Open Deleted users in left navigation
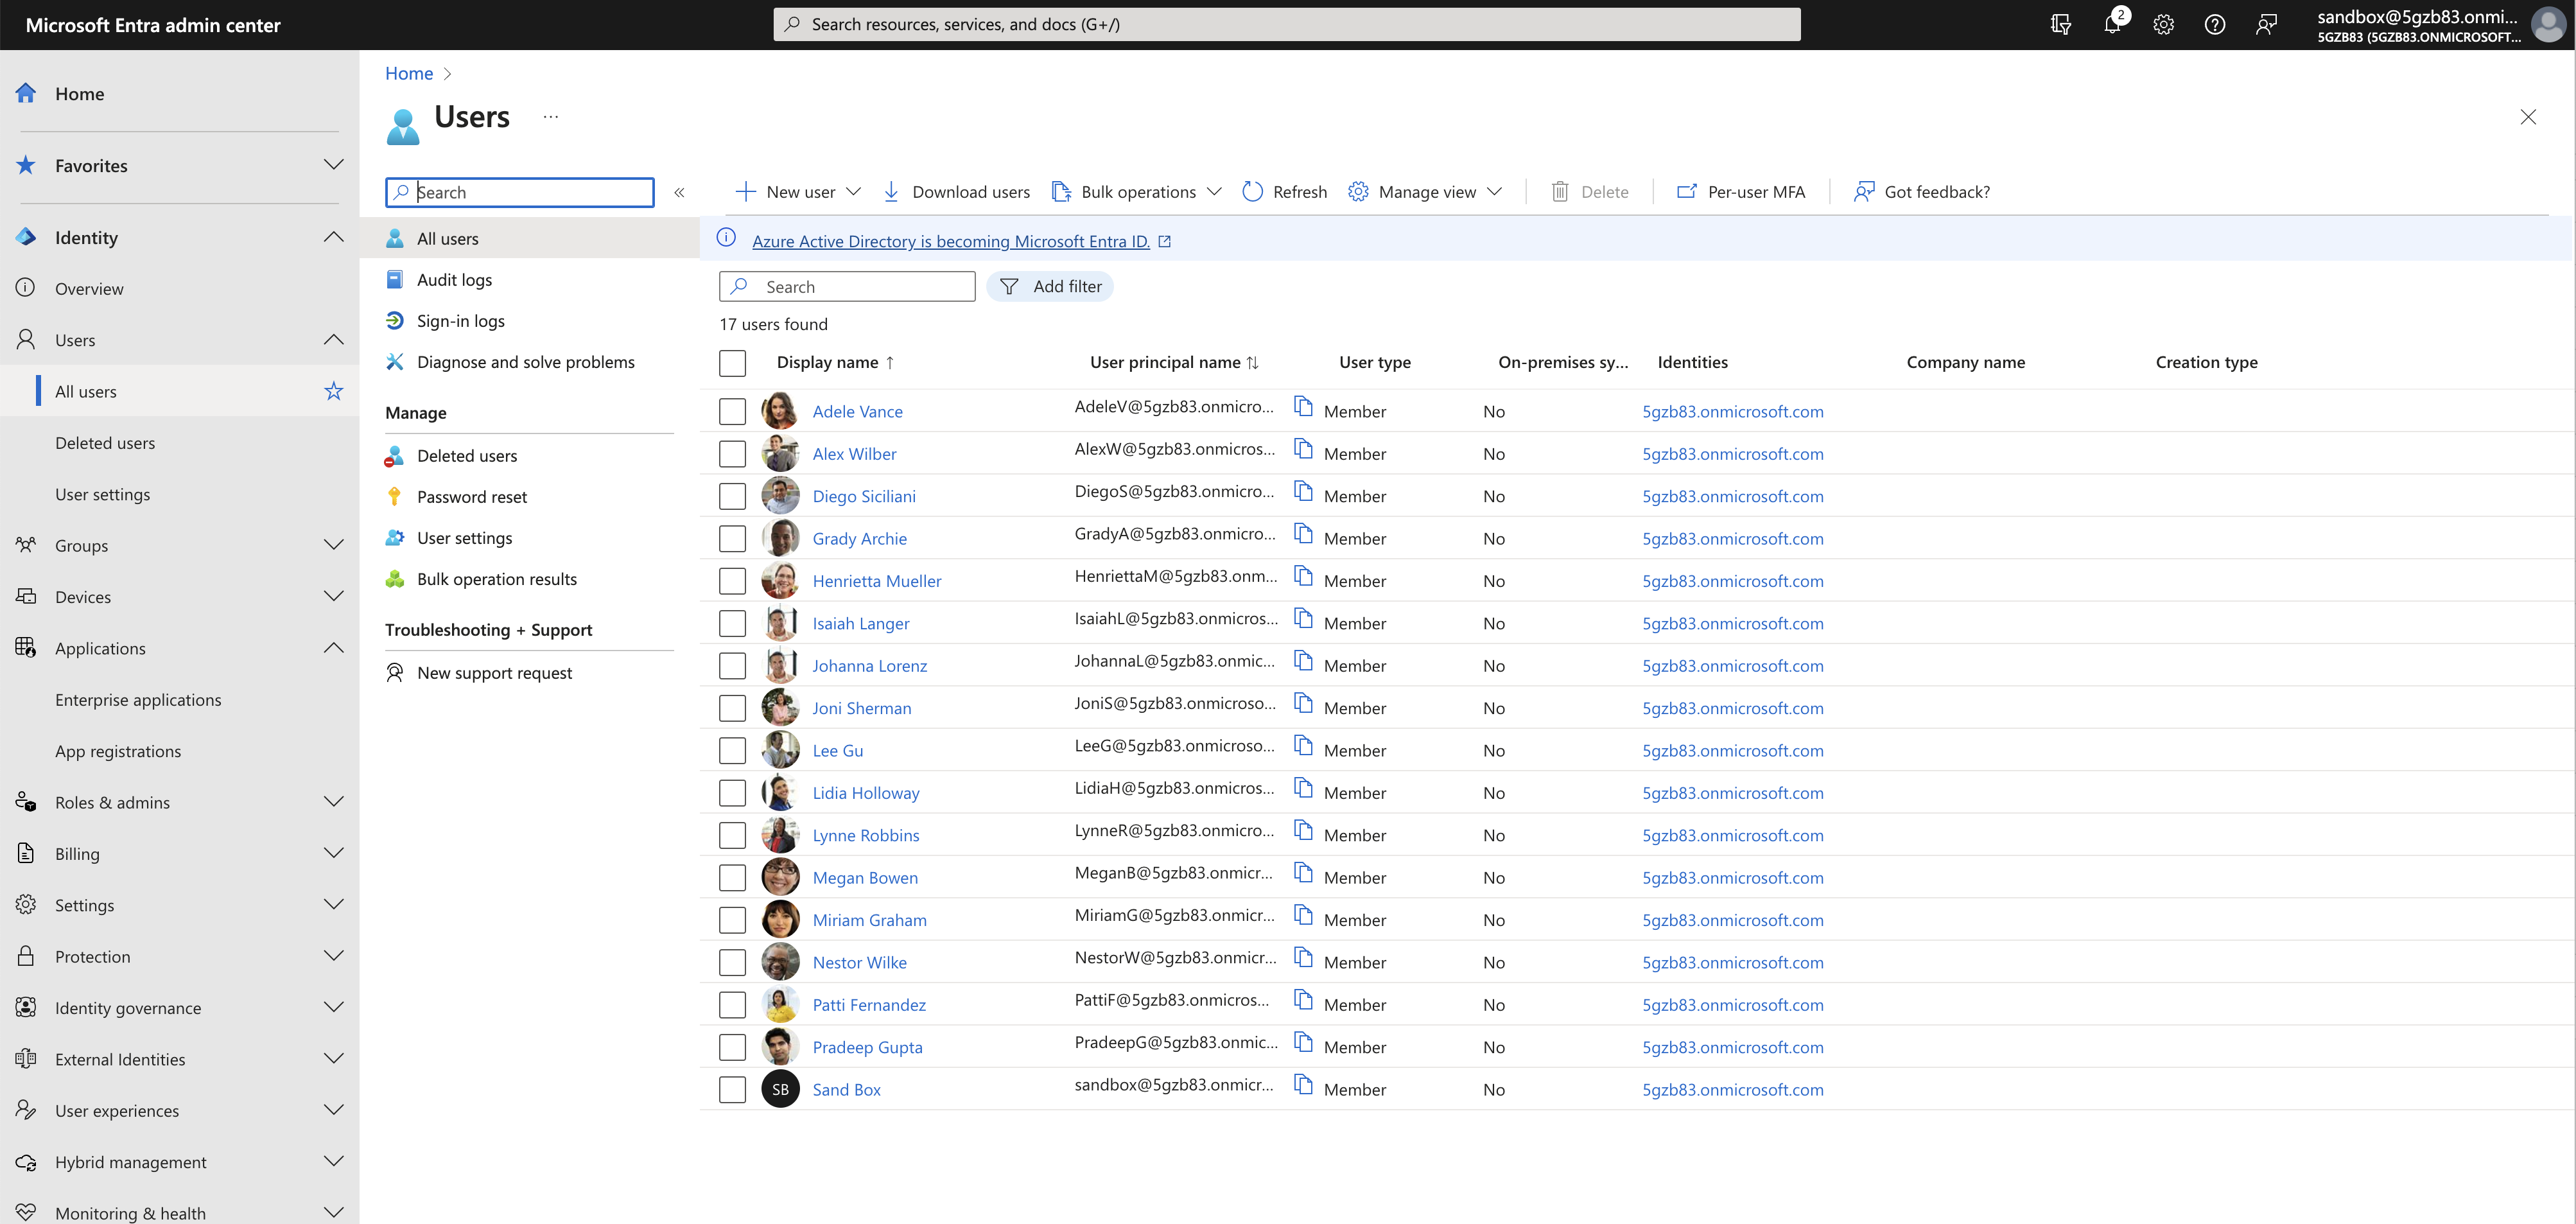The height and width of the screenshot is (1224, 2576). tap(105, 443)
